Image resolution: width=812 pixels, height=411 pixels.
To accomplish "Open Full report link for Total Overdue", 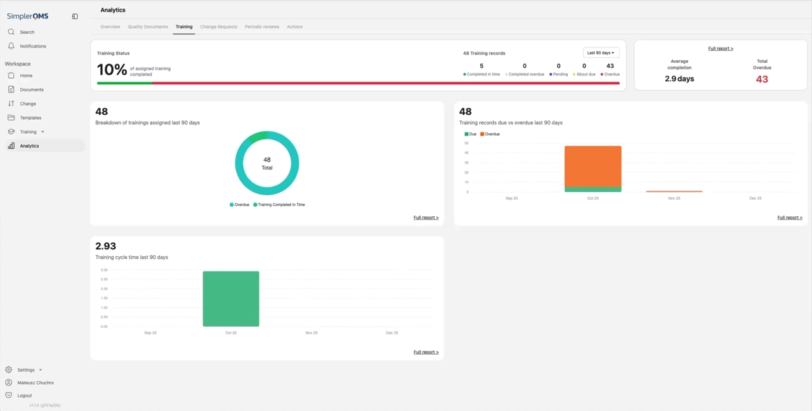I will pos(721,49).
